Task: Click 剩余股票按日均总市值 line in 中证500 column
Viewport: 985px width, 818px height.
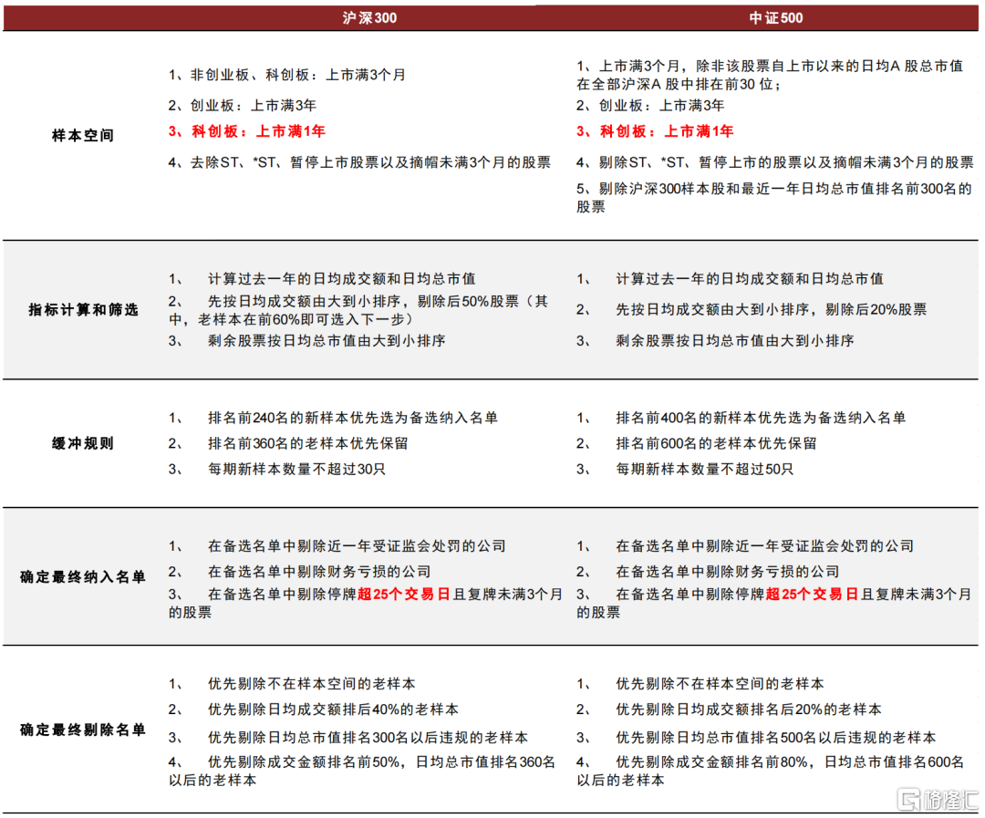Action: coord(715,340)
